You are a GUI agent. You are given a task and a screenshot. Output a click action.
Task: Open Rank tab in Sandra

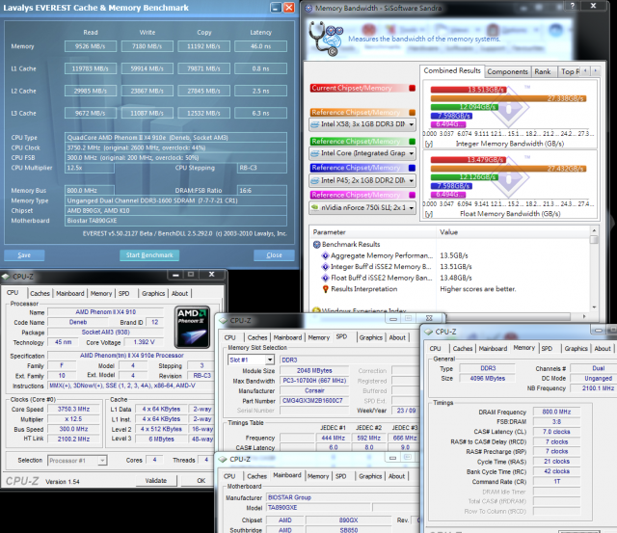543,71
